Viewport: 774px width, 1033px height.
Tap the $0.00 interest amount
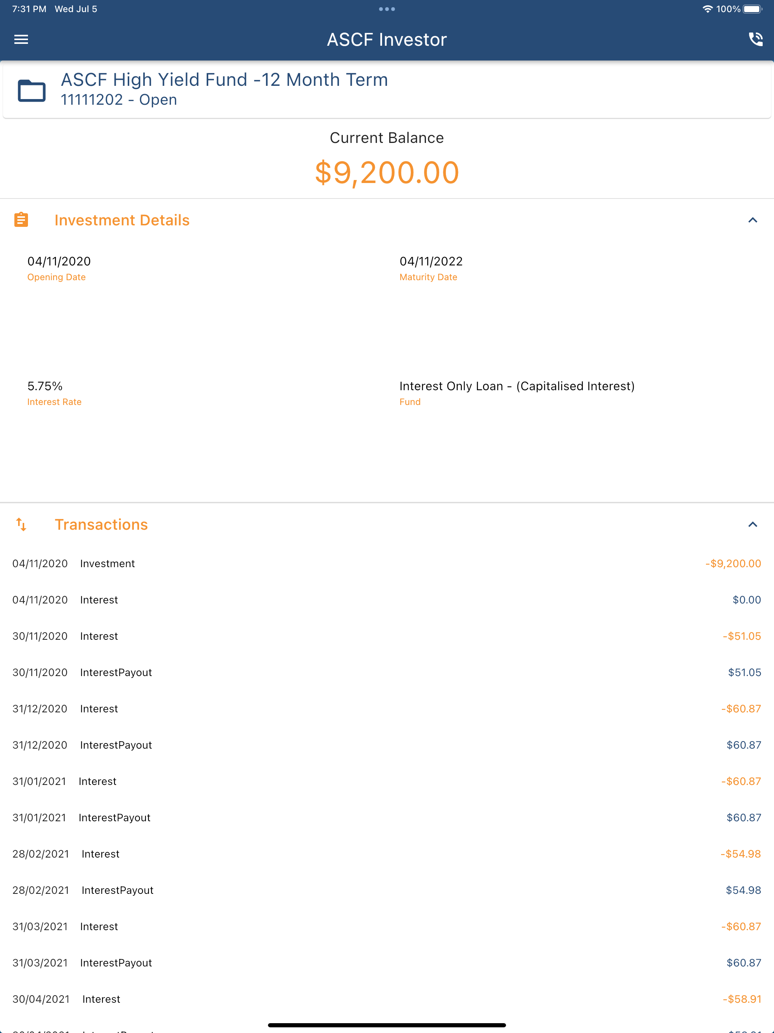746,600
